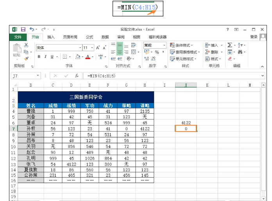Click the Insert Function fx button
The height and width of the screenshot is (201, 272).
click(x=77, y=76)
